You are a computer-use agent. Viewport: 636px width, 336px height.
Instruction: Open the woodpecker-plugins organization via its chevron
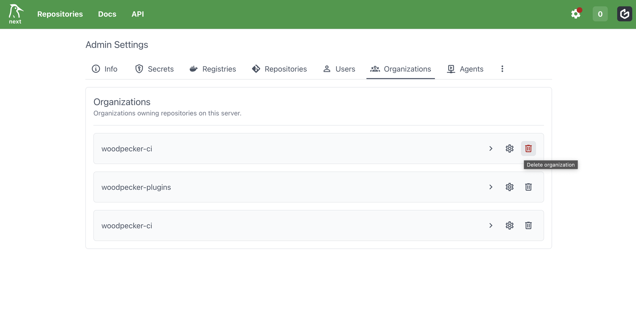coord(491,187)
